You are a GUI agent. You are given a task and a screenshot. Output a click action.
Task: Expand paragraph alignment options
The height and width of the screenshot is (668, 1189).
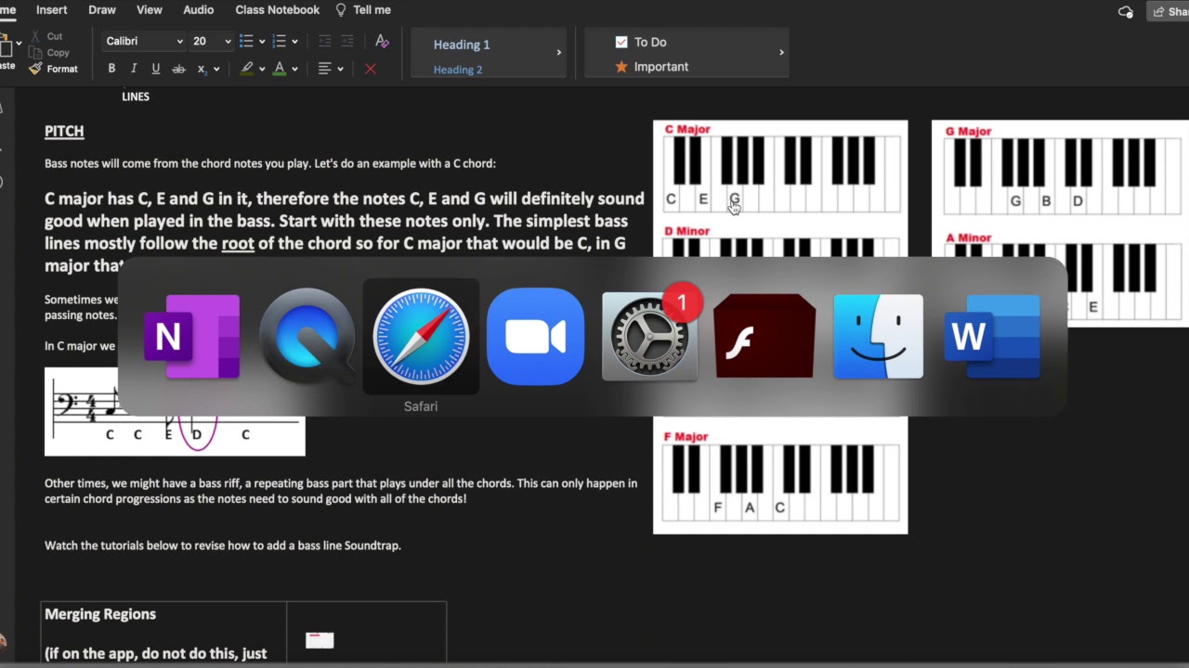[x=340, y=69]
